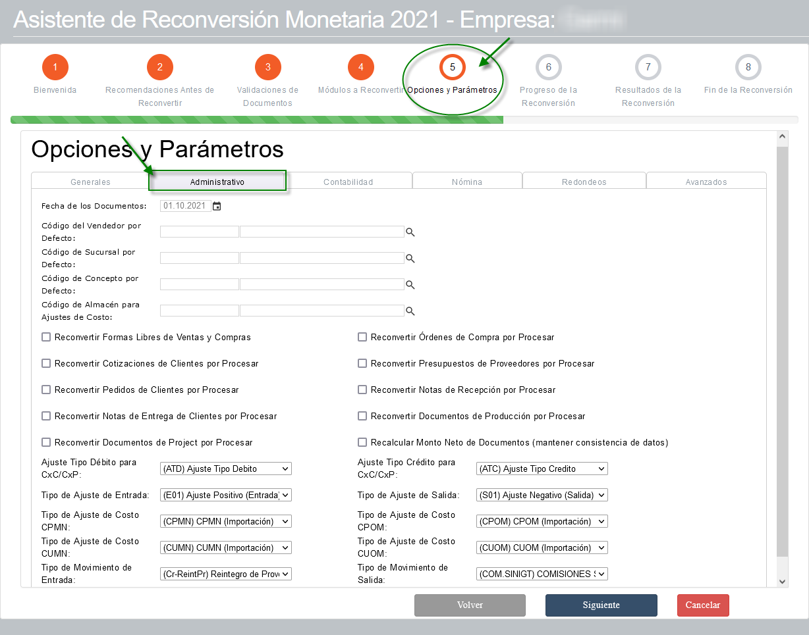This screenshot has width=809, height=635.
Task: Go to step 1 Bienvenida circle
Action: [55, 67]
